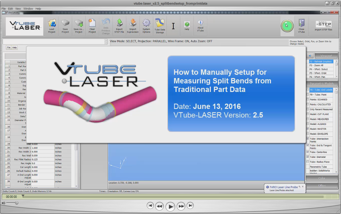This screenshot has height=214, width=341.
Task: Click Export STEP File icon
Action: (x=119, y=26)
